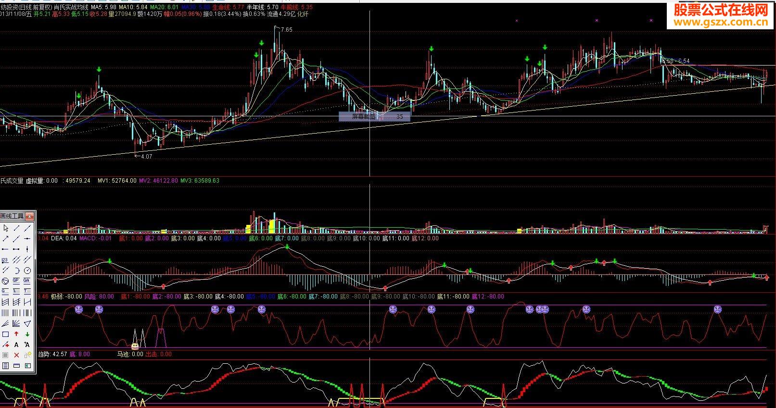Click the 马池: 0.00 label

pyautogui.click(x=130, y=354)
